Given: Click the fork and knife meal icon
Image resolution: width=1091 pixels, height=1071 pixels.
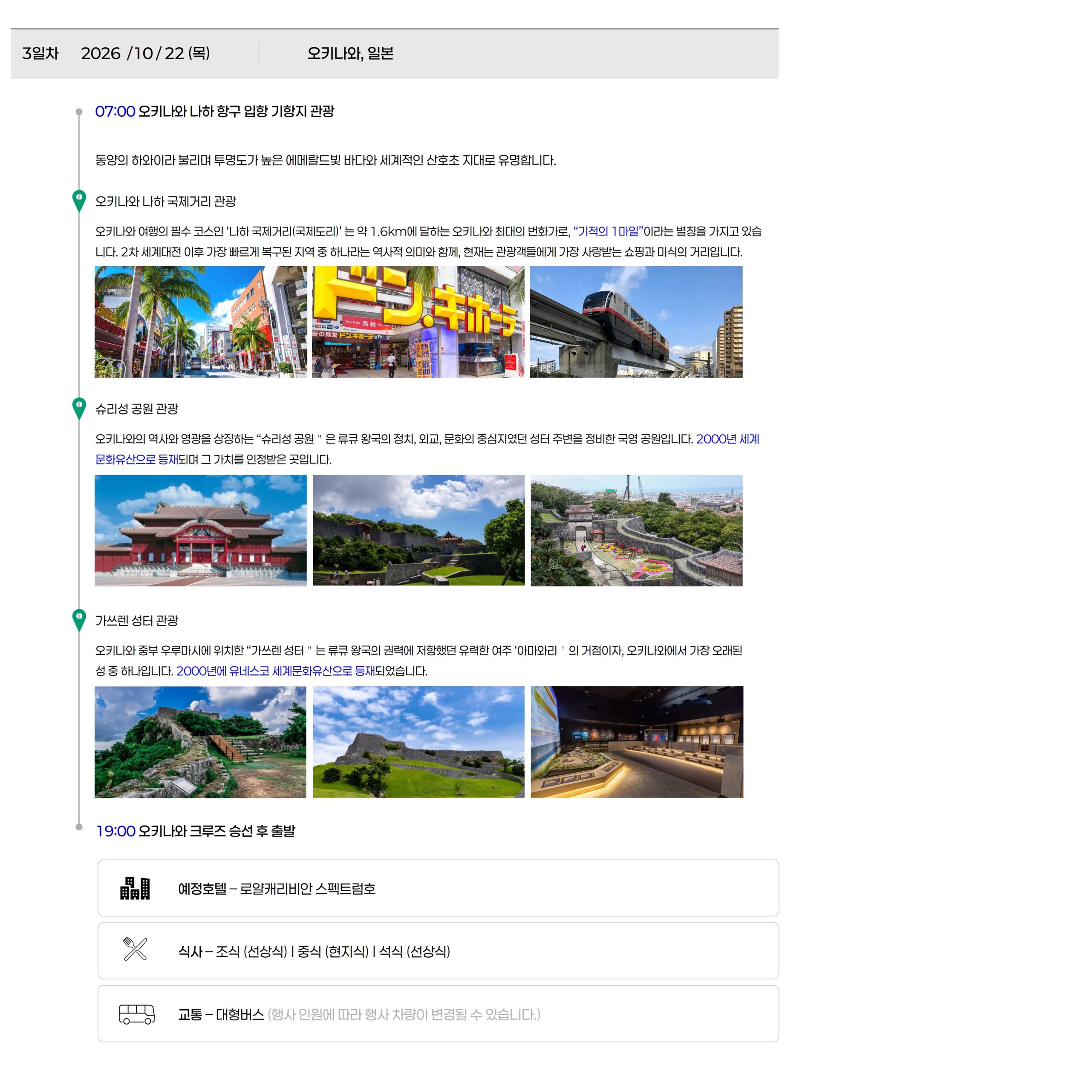Looking at the screenshot, I should click(x=135, y=948).
